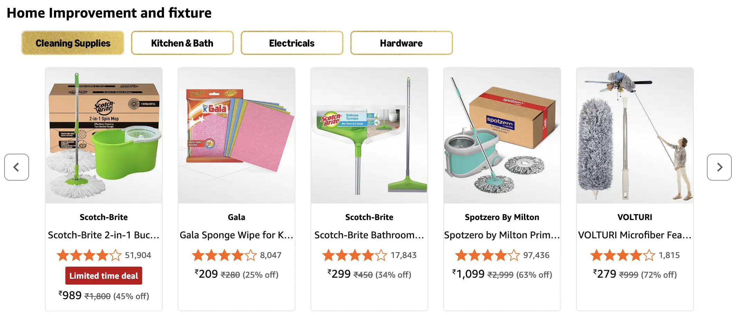Click the previous carousel arrow
This screenshot has height=315, width=738.
17,167
